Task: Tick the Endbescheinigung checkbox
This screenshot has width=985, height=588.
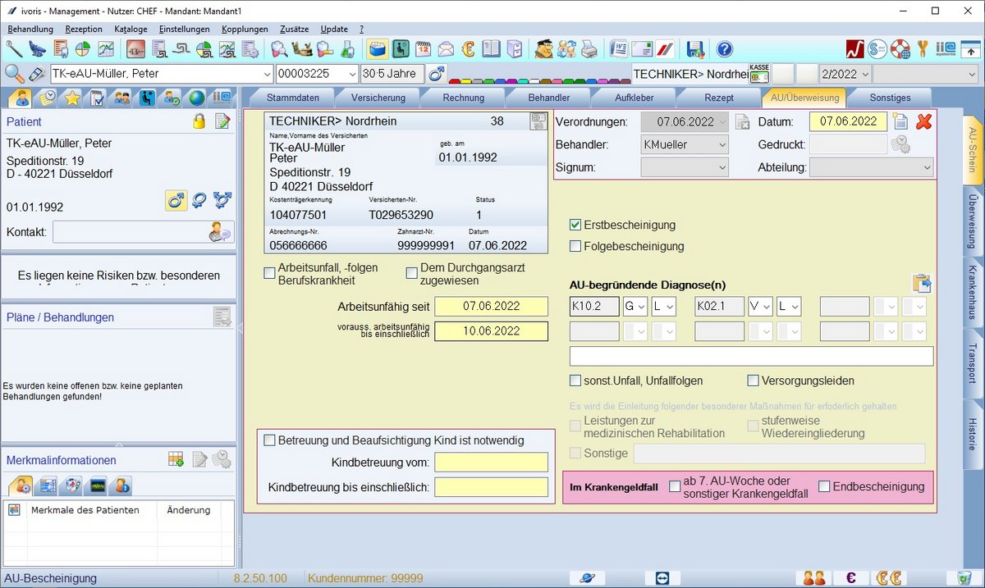Action: tap(824, 486)
